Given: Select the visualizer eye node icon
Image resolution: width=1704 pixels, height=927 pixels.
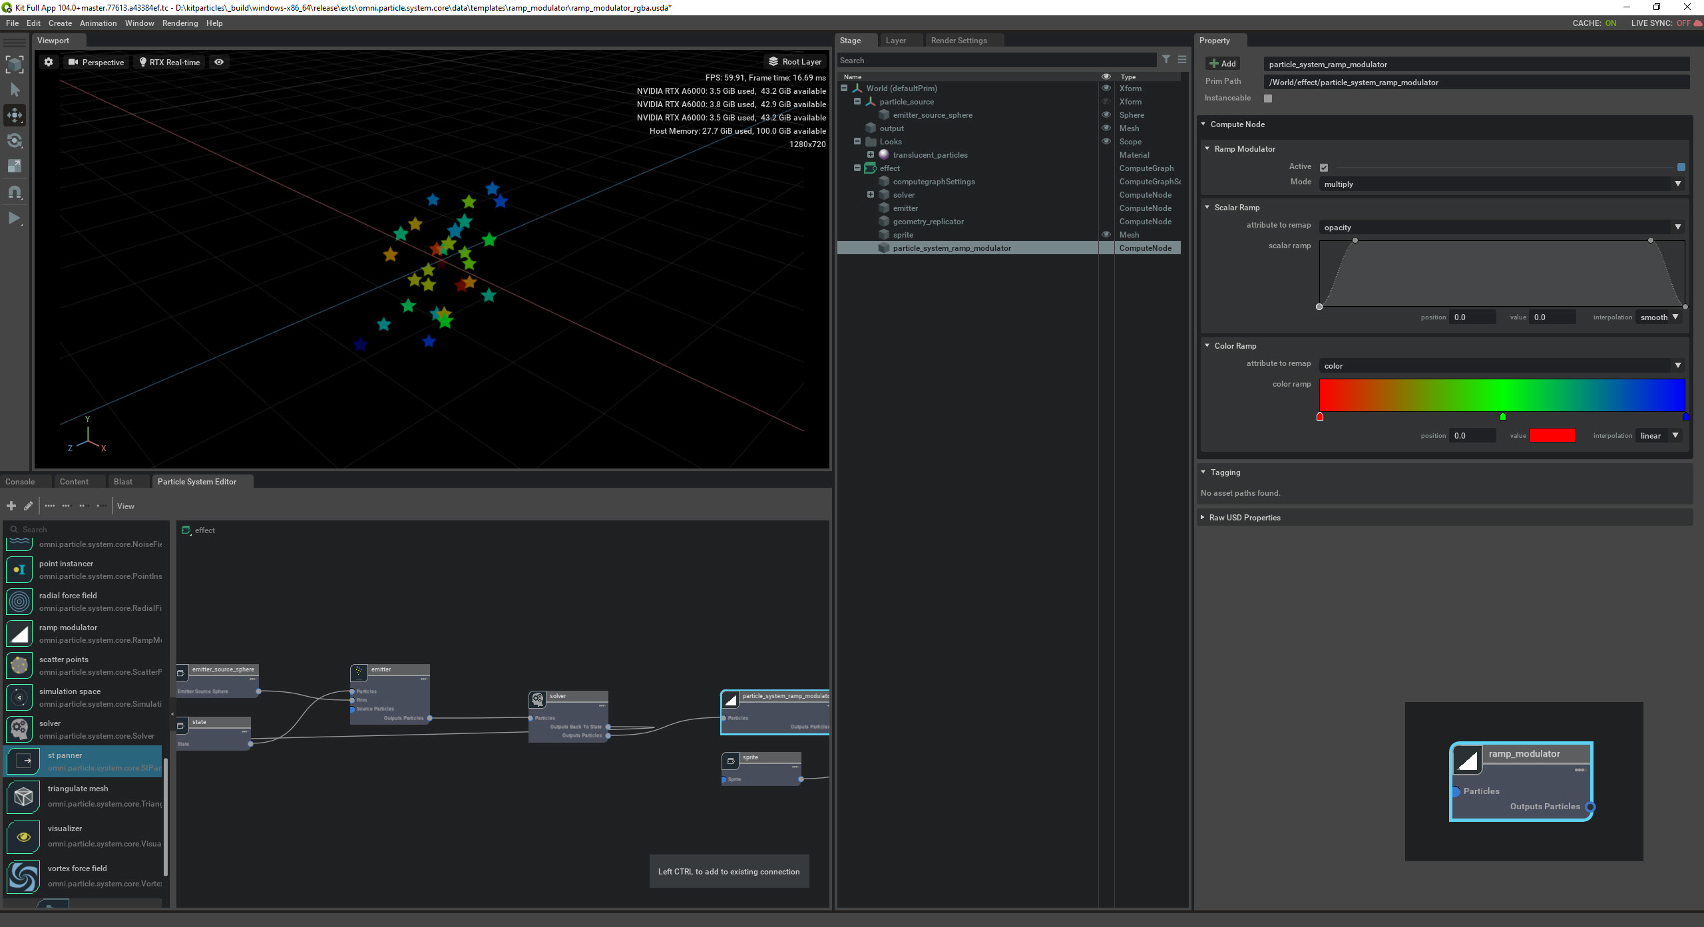Looking at the screenshot, I should 23,836.
